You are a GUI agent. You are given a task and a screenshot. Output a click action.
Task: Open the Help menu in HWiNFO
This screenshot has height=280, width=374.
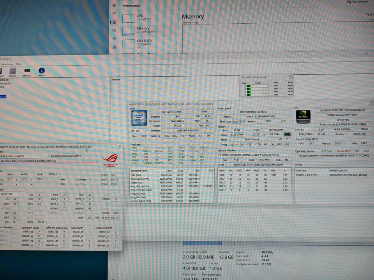(x=19, y=64)
